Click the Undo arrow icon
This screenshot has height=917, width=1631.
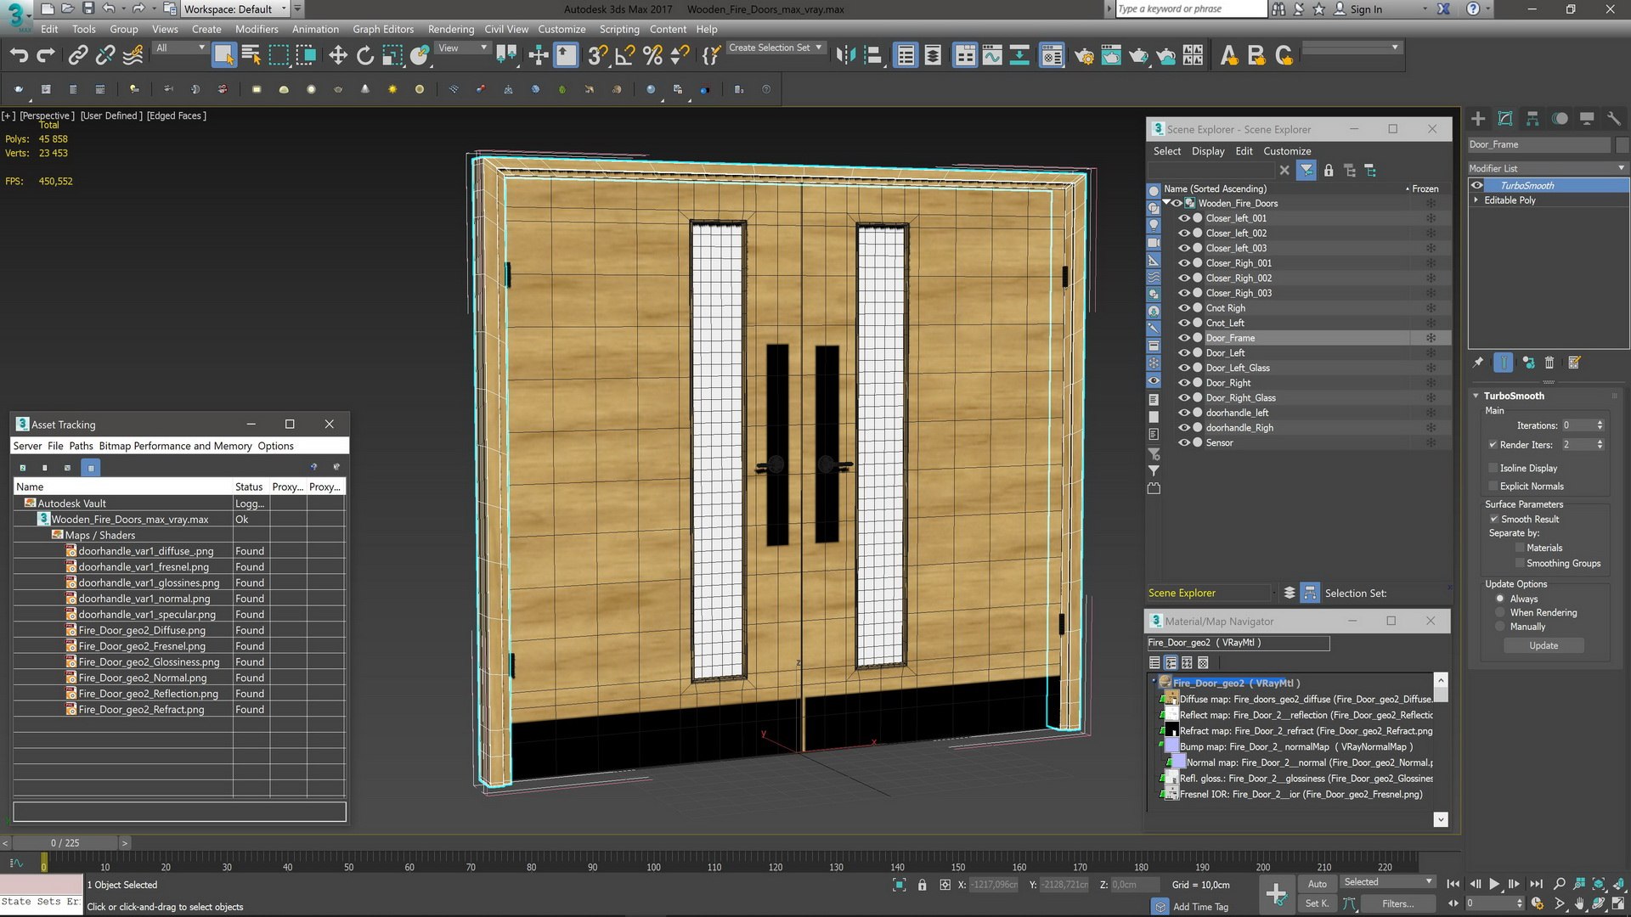19,56
